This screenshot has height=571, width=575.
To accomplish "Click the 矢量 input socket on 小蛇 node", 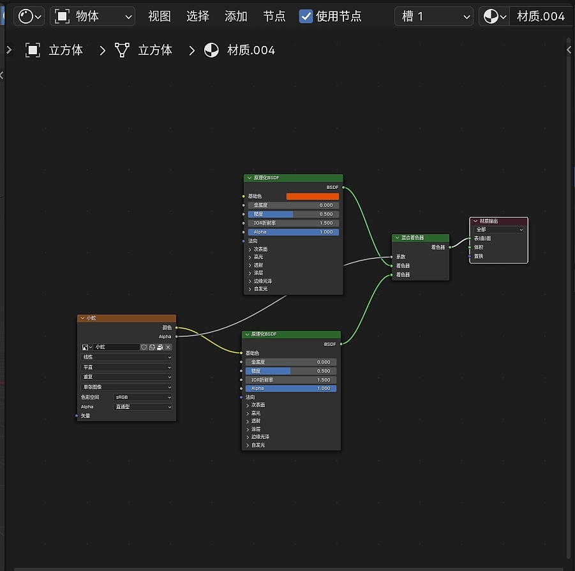I will pyautogui.click(x=77, y=415).
